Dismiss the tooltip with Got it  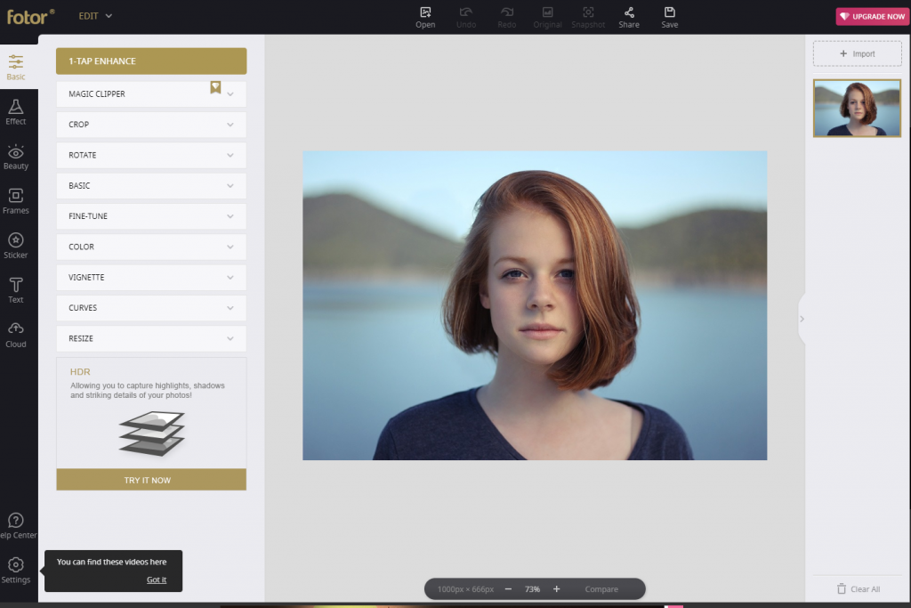(x=157, y=580)
